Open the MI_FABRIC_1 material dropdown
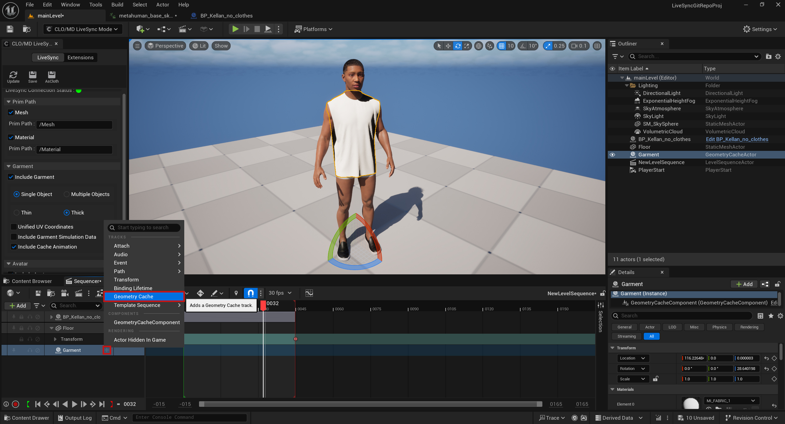The height and width of the screenshot is (424, 785). [731, 401]
